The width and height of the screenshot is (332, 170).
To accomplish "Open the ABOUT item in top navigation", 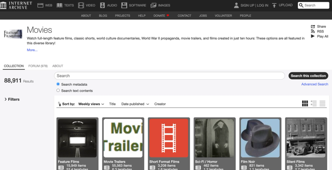I will [x=86, y=16].
